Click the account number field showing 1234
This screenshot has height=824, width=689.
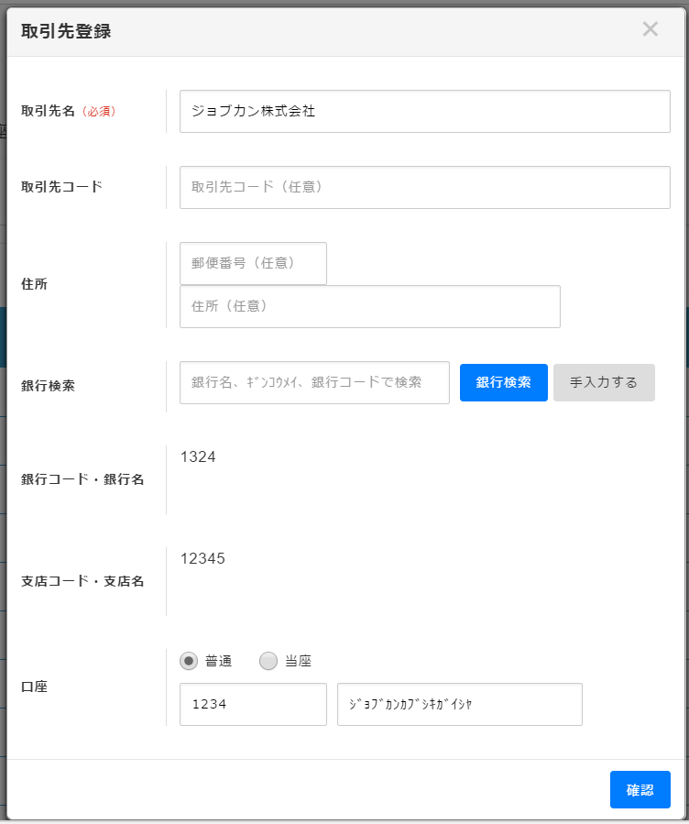(253, 704)
